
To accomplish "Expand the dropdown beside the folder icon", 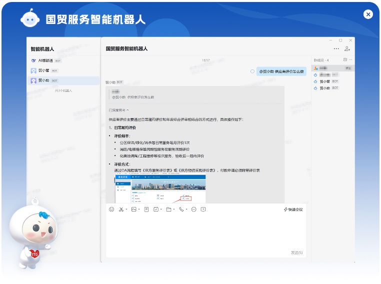I will pos(173,209).
